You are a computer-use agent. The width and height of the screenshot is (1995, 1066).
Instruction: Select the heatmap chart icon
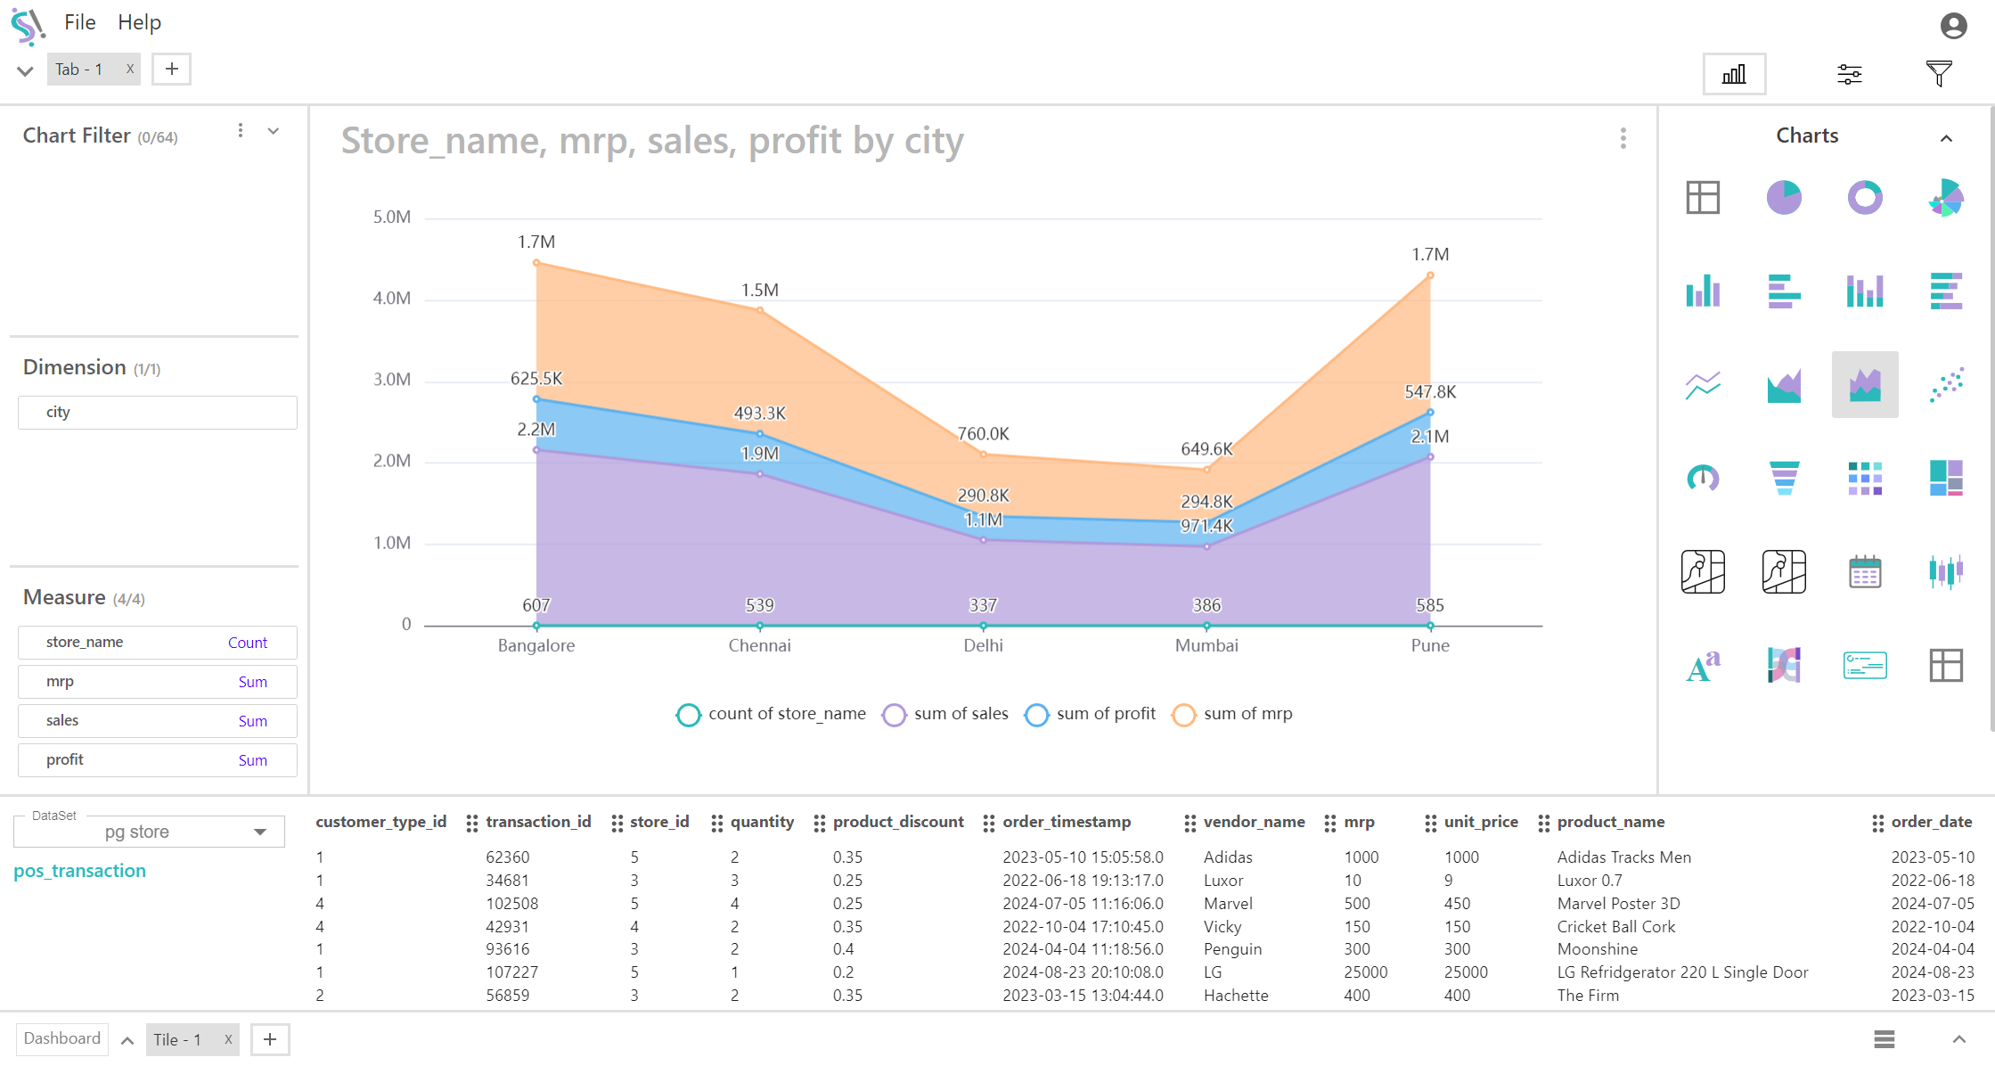(1865, 478)
